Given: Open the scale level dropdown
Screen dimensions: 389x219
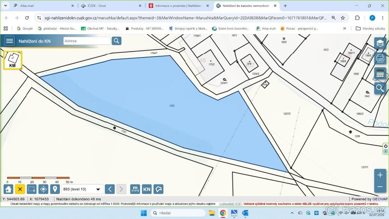Looking at the screenshot, I should (x=82, y=189).
